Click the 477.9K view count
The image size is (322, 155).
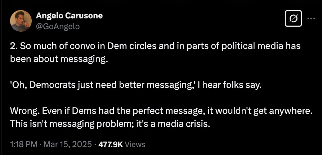click(x=111, y=144)
